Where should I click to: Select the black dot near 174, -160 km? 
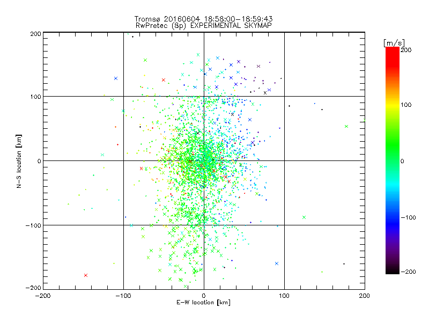[x=344, y=264]
